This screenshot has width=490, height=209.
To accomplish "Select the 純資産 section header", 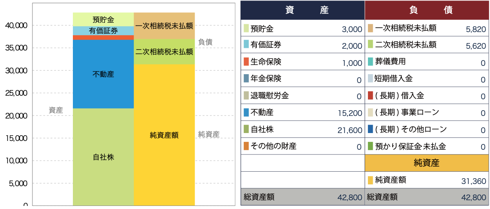I will coord(427,163).
